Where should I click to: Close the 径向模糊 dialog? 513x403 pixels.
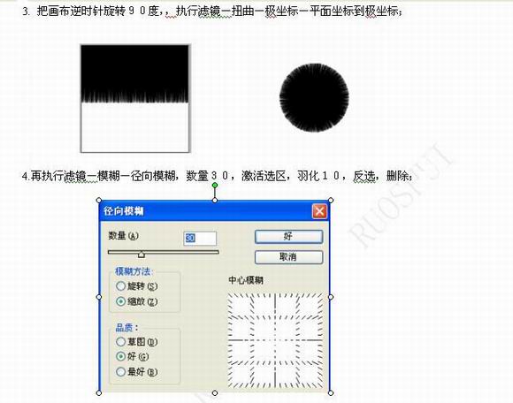pyautogui.click(x=319, y=211)
